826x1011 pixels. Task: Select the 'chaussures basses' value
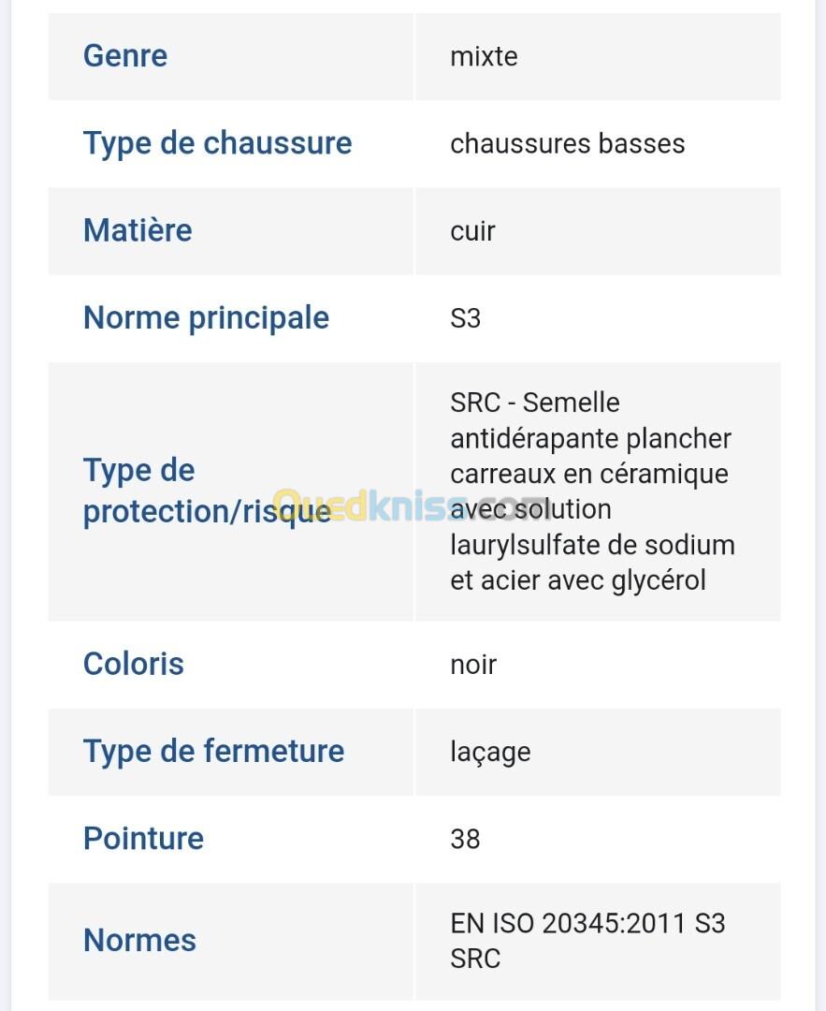(x=567, y=143)
